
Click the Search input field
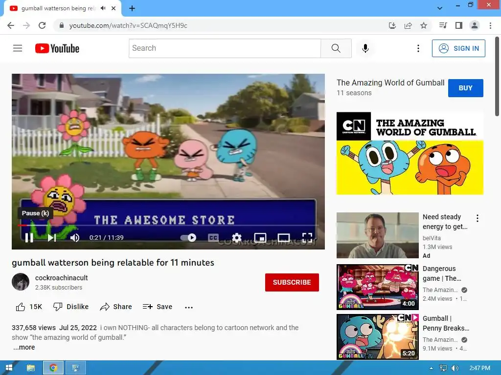[x=225, y=48]
